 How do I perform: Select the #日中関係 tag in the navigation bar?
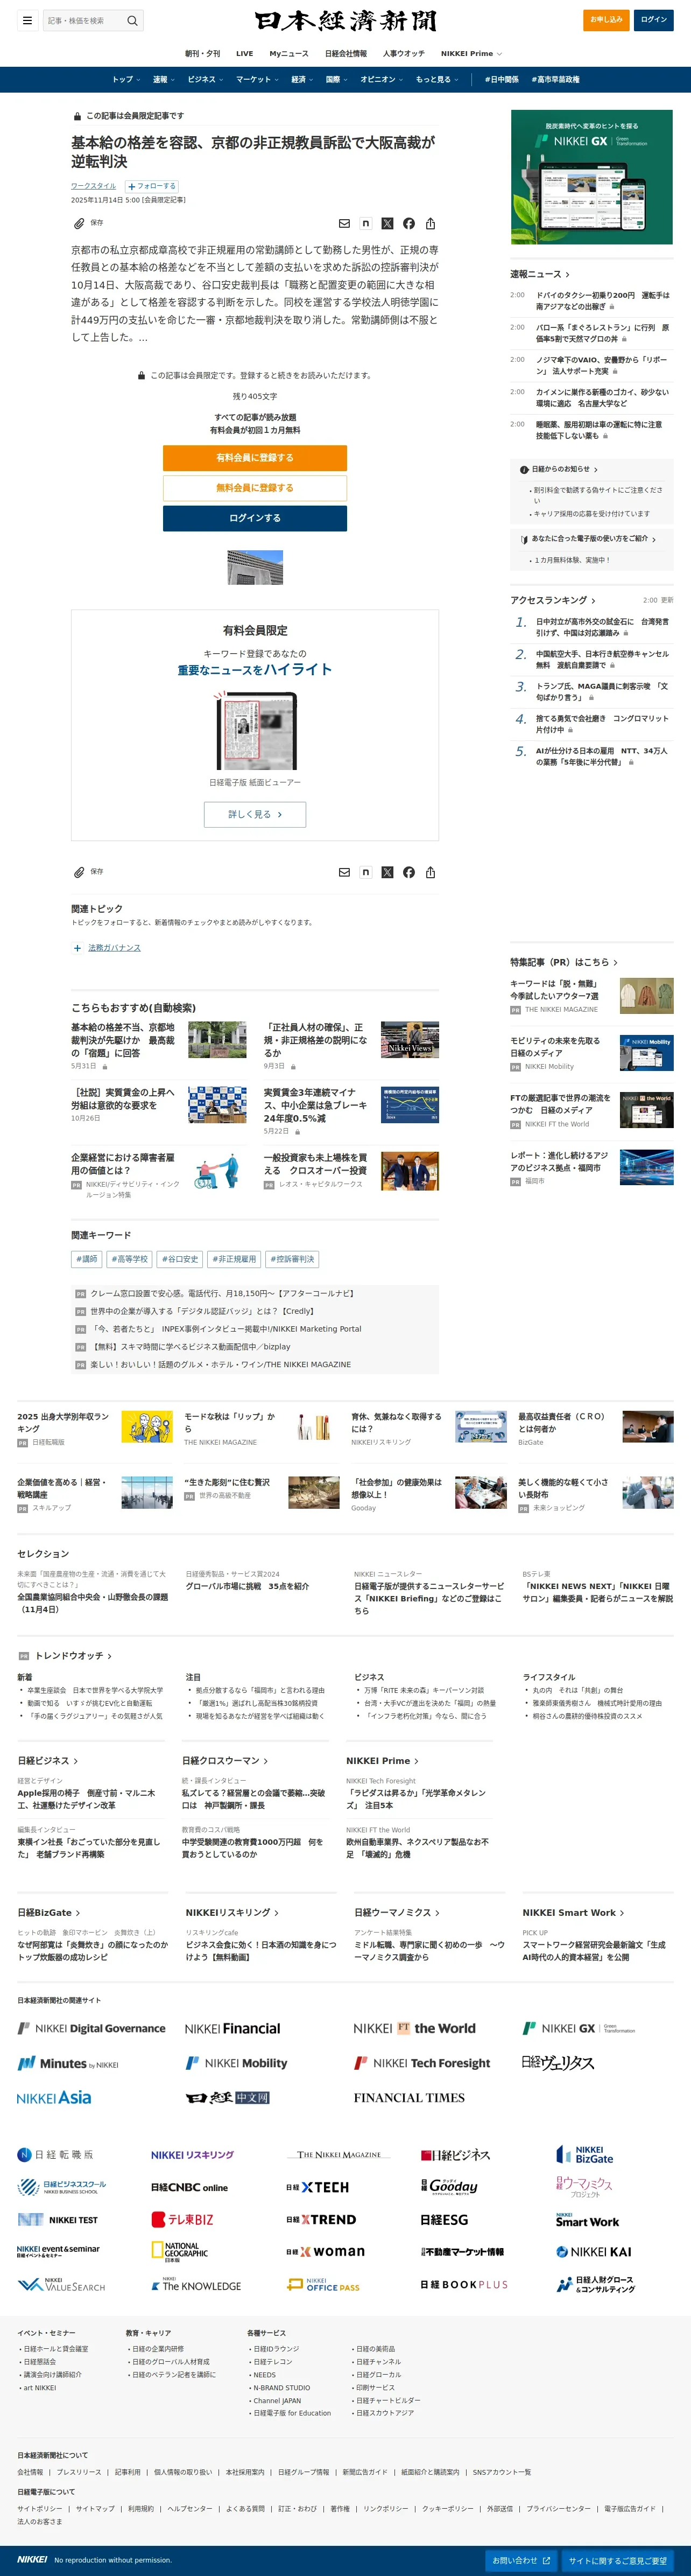point(502,80)
